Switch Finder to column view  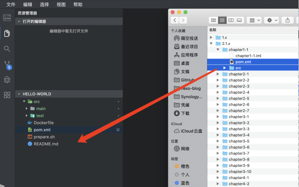(231, 20)
